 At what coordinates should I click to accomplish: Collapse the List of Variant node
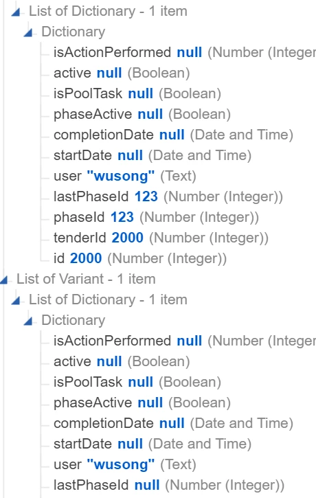(4, 280)
